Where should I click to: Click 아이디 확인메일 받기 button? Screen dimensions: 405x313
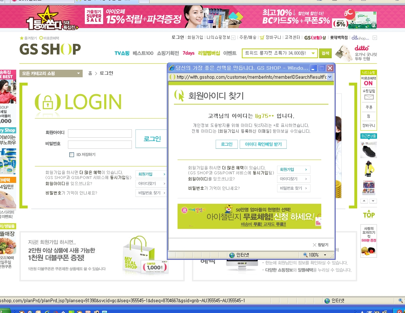[263, 144]
